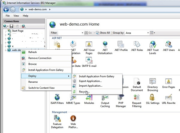This screenshot has width=180, height=133.
Task: Expand the server node below Start Page
Action: 5,35
